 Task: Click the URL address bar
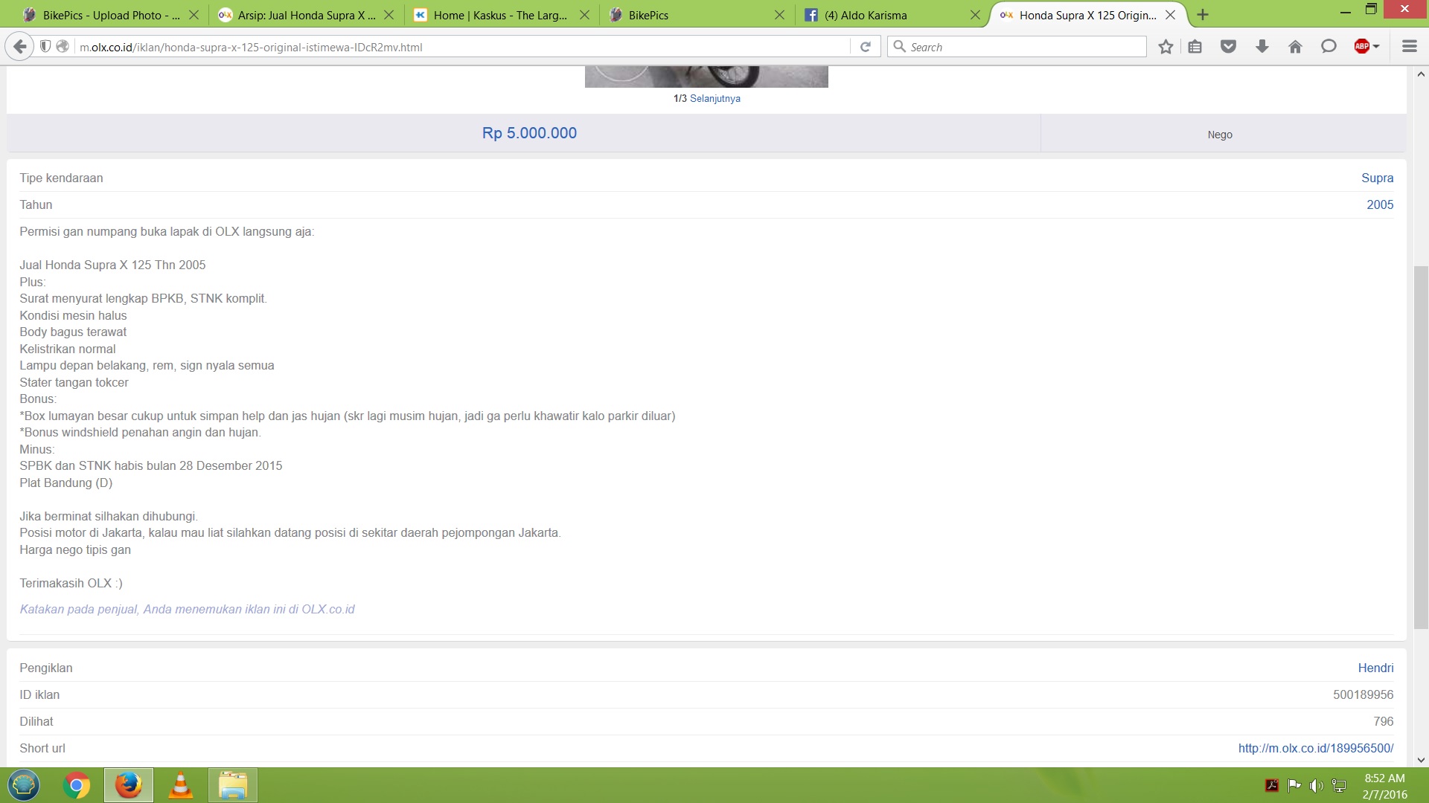pos(461,47)
